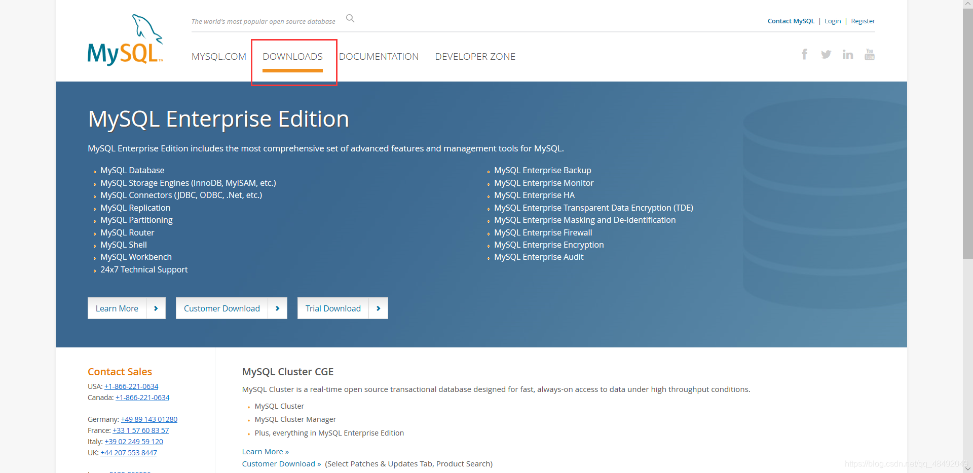Screen dimensions: 973x473
Task: Select the DOWNLOADS tab
Action: (x=292, y=57)
